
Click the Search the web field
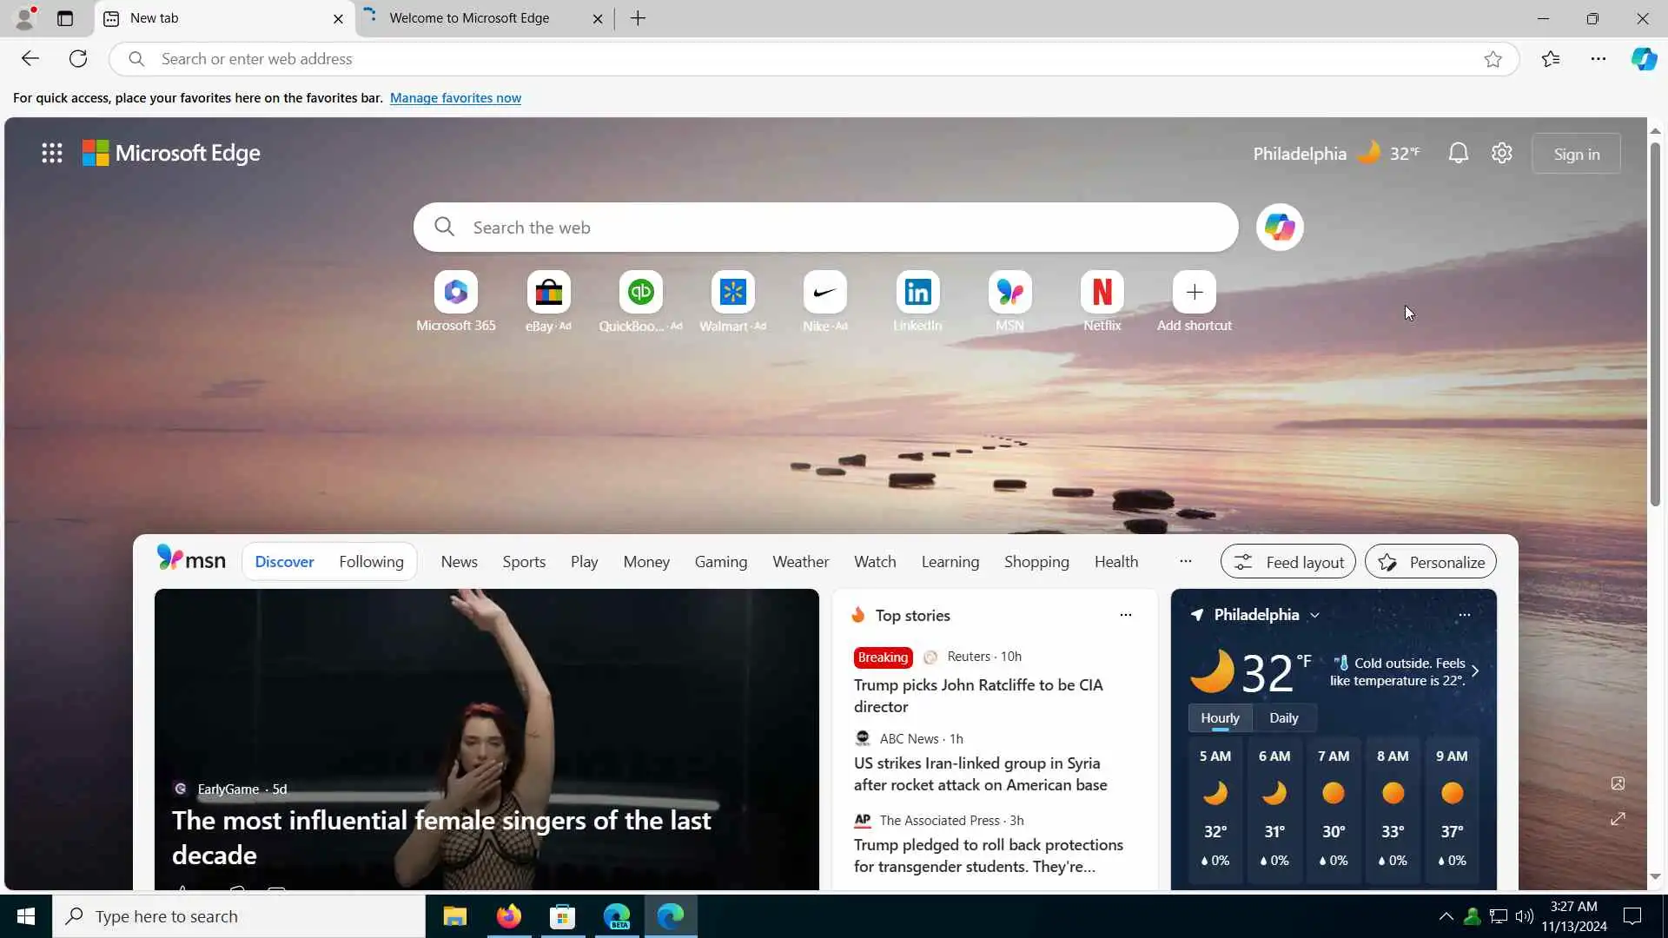click(825, 228)
